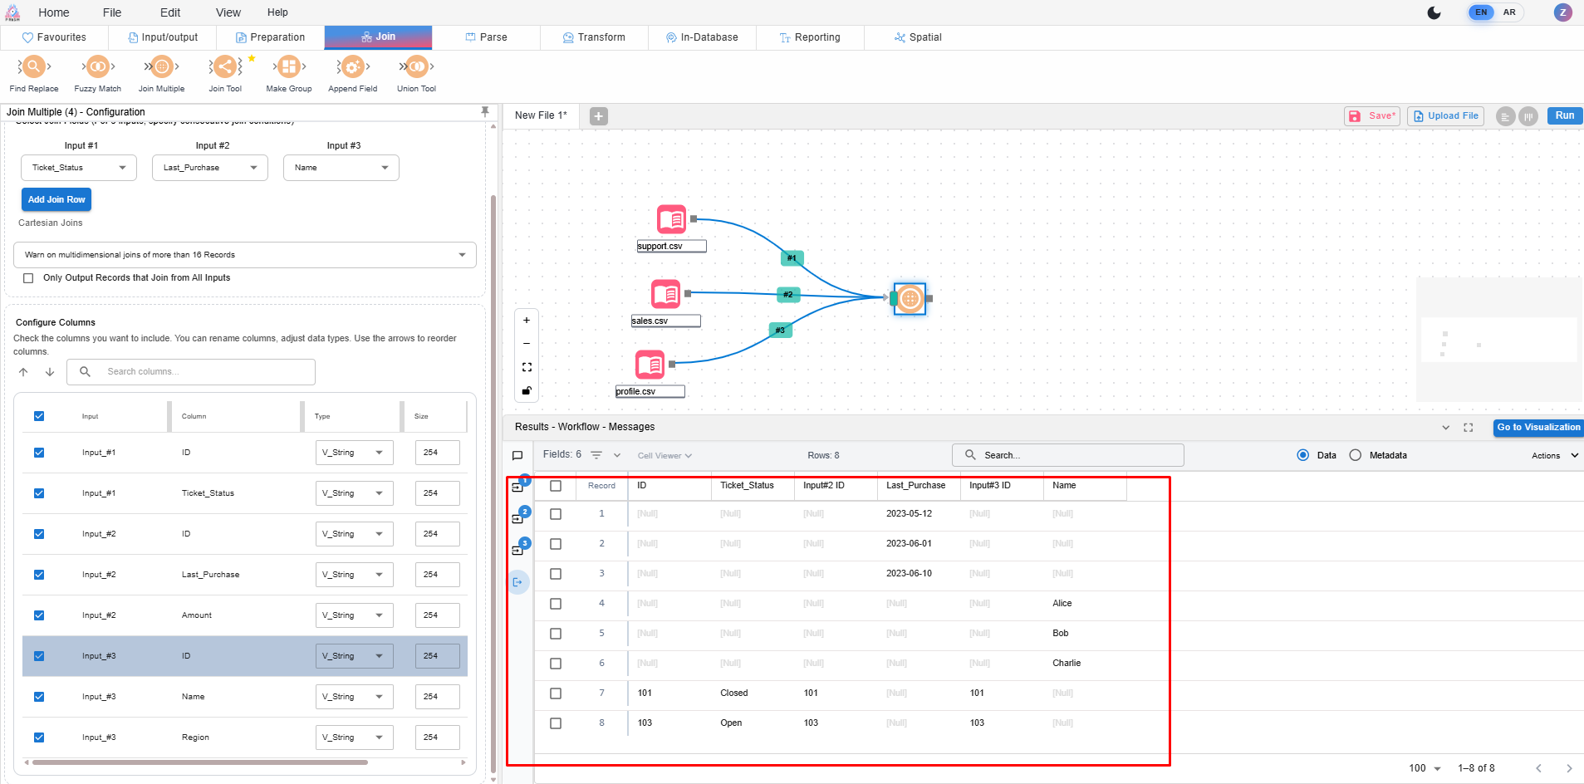Click the support.csv input node
Image resolution: width=1584 pixels, height=784 pixels.
671,220
